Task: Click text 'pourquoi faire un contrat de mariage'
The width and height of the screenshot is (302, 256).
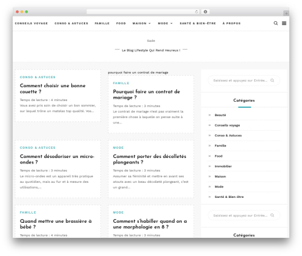Action: tap(138, 73)
